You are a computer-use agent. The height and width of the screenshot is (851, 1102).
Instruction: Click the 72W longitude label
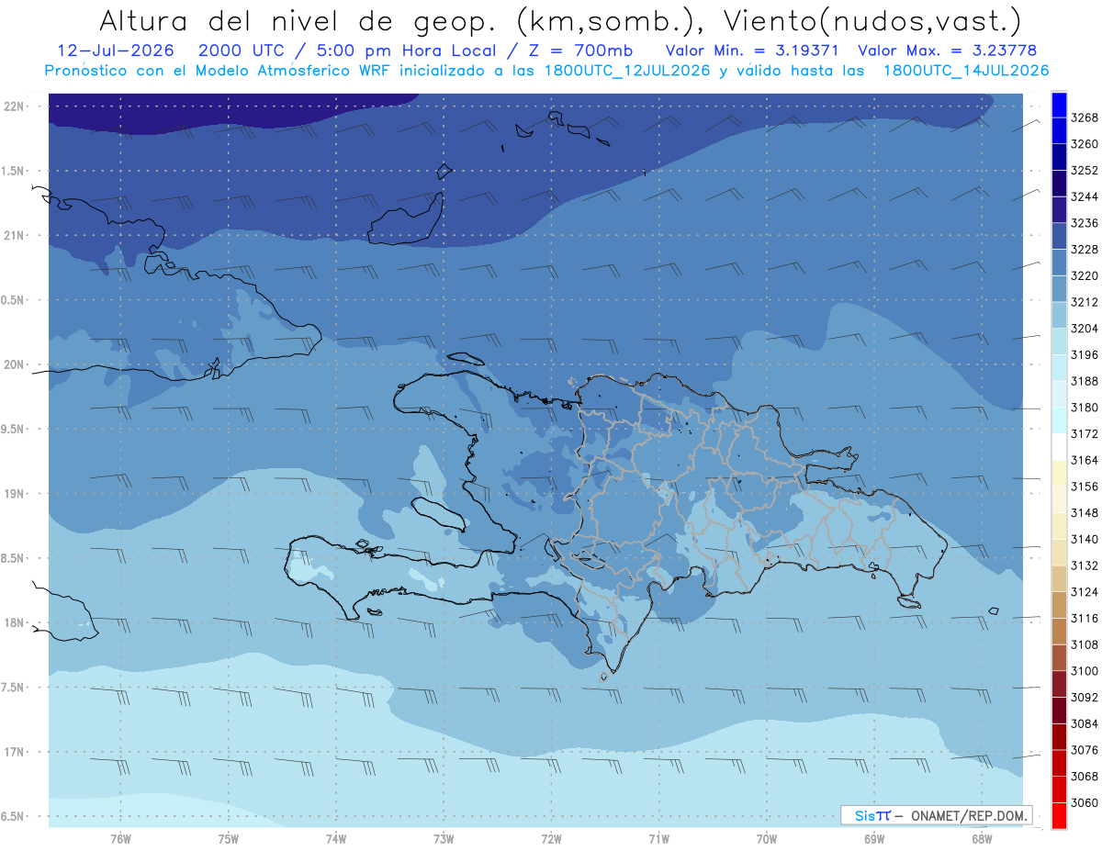(551, 838)
